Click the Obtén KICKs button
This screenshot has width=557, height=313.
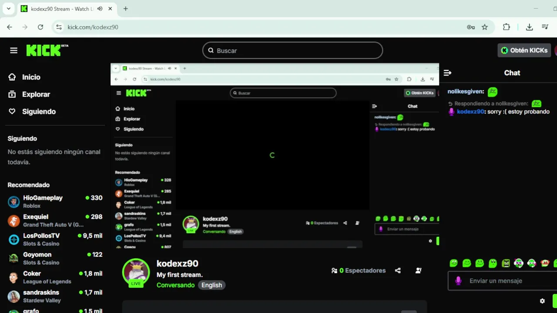tap(524, 50)
